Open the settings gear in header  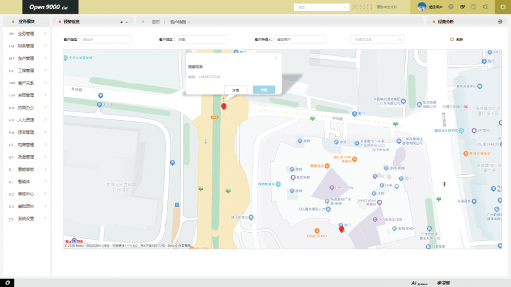450,7
